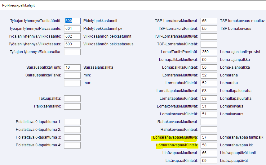Click the Lomaraha/Muuttuvat input field
The height and width of the screenshot is (165, 266).
point(209,75)
